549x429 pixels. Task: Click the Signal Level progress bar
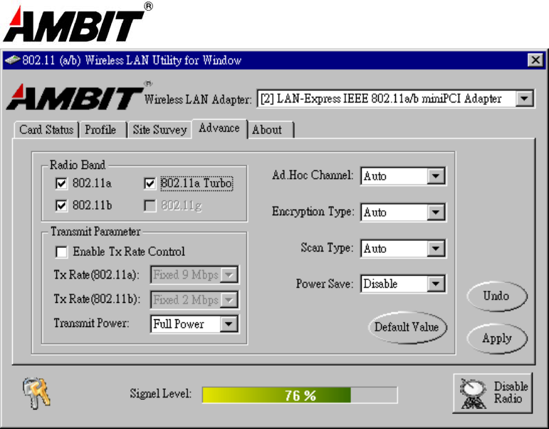[x=300, y=396]
